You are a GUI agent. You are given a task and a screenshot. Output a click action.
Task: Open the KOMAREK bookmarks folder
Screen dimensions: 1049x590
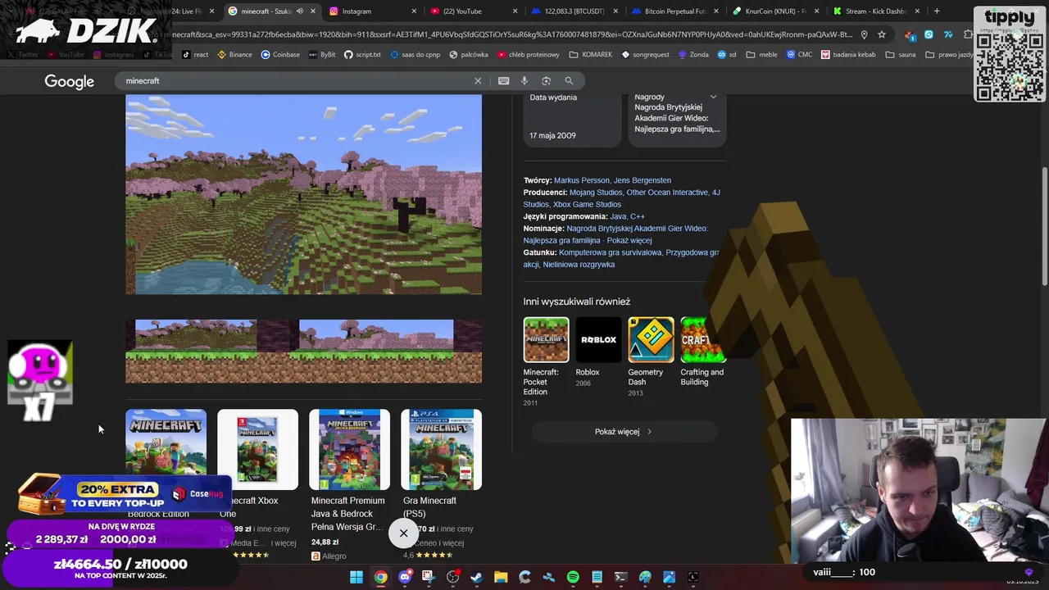590,55
